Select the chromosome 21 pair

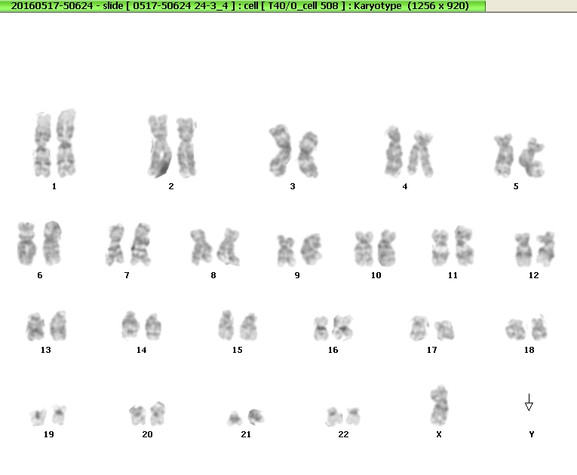245,417
